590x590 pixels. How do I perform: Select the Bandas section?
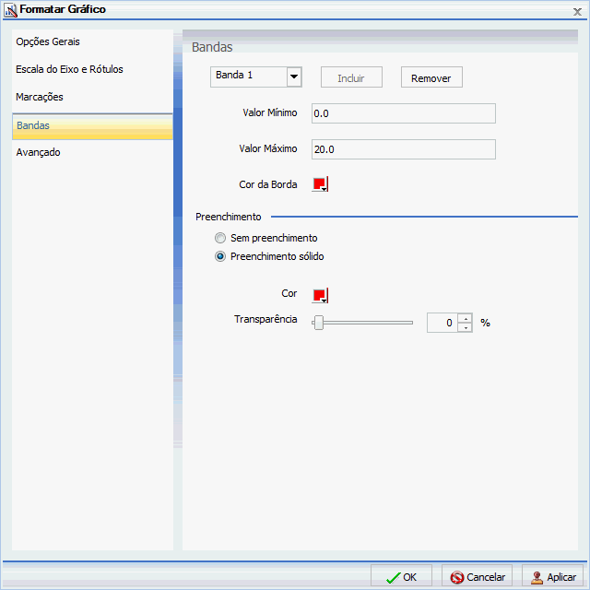pyautogui.click(x=92, y=125)
